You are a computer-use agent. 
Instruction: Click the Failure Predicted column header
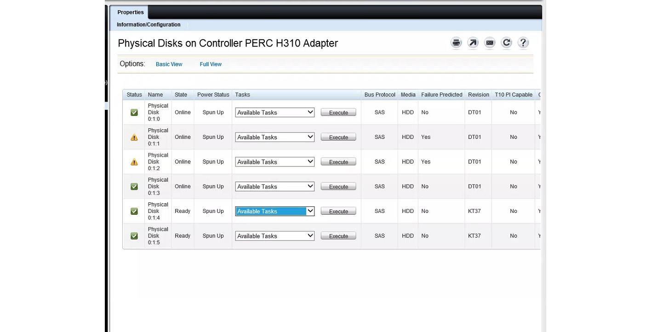(x=441, y=95)
